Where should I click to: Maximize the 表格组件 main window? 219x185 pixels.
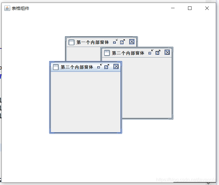tap(190, 8)
